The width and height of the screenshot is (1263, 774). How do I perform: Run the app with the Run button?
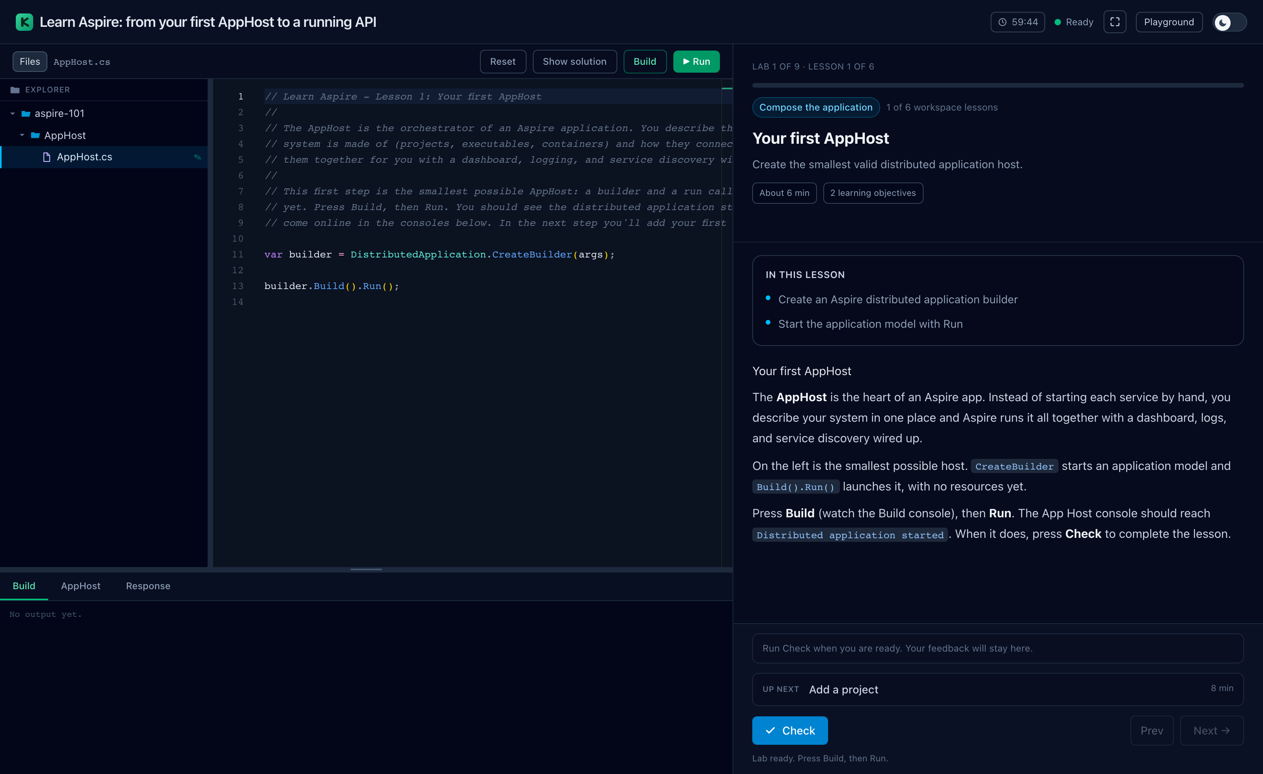696,62
